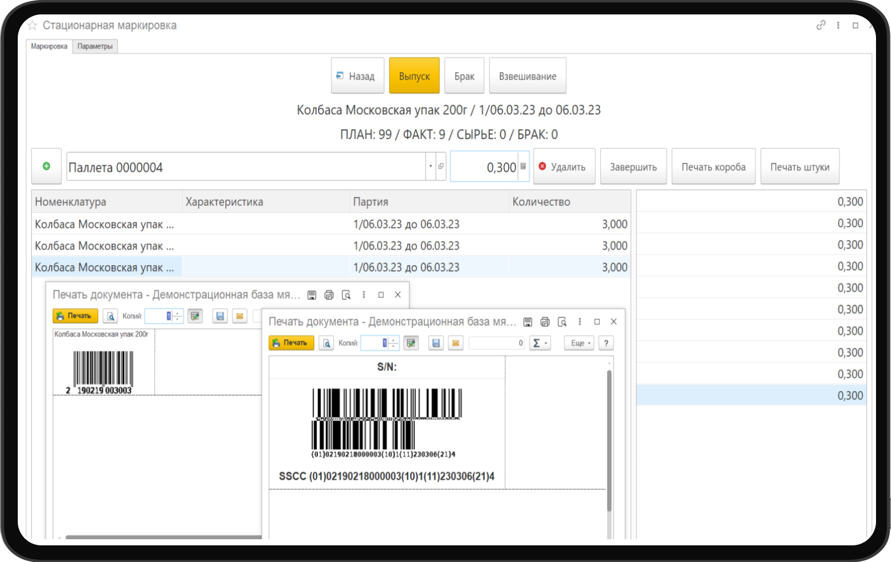
Task: Adjust copies spinner in the back print dialog
Action: 178,316
